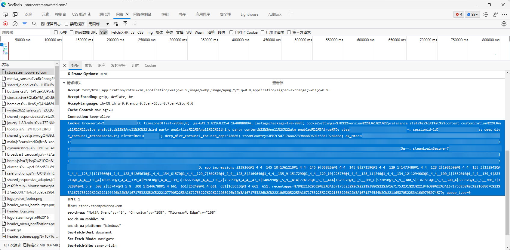Open network conditions Wi-Fi icon
The width and height of the screenshot is (510, 250).
coord(116,24)
